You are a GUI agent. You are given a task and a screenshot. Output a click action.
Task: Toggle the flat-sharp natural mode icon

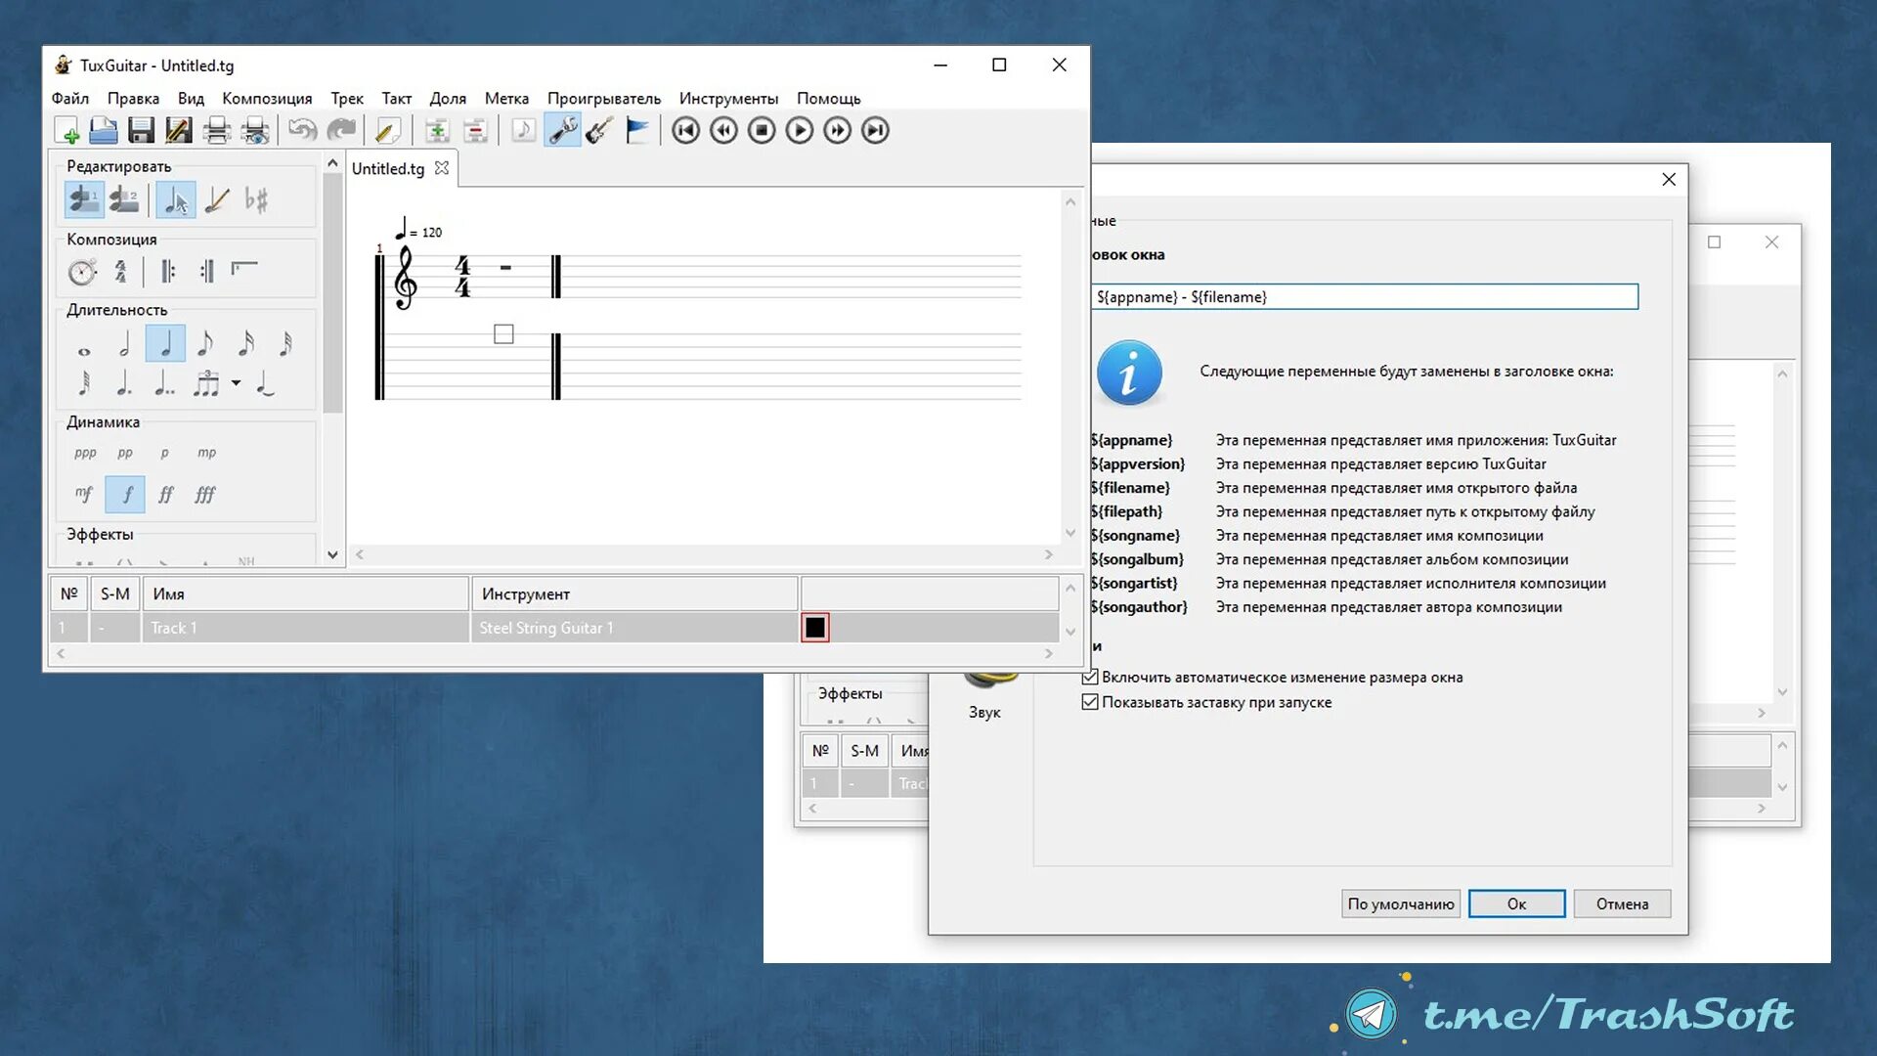click(256, 200)
